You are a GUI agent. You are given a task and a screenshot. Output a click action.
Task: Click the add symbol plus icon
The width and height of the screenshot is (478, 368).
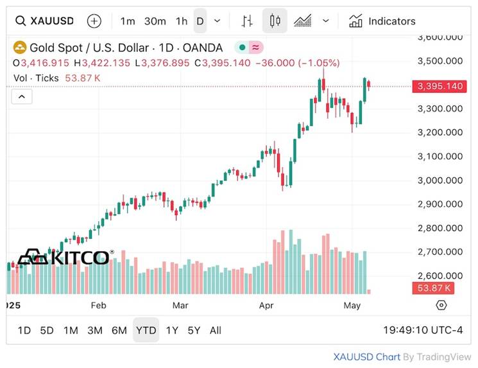pyautogui.click(x=94, y=21)
